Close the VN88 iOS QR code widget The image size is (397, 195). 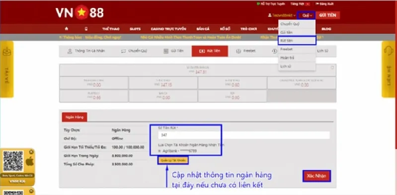(31, 152)
